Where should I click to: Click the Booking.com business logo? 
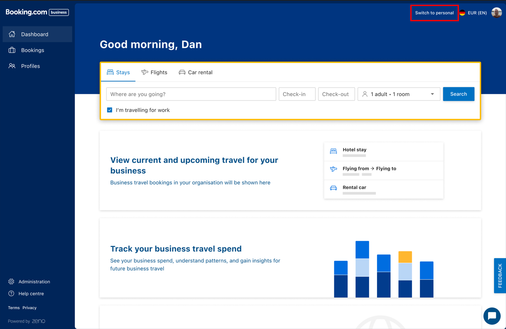coord(37,12)
